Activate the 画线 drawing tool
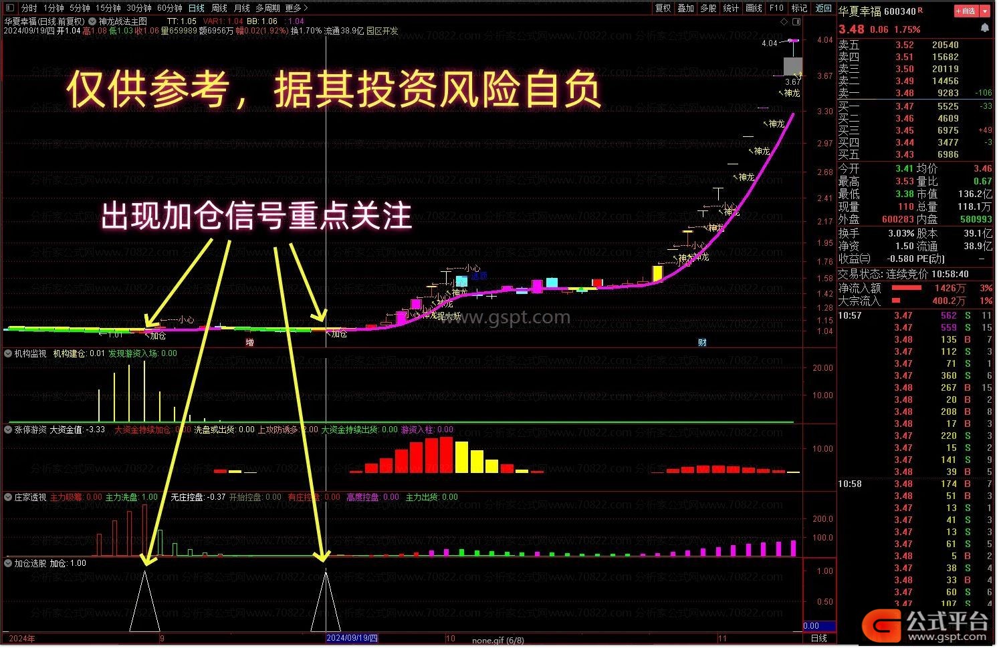Viewport: 999px width, 648px height. click(754, 8)
